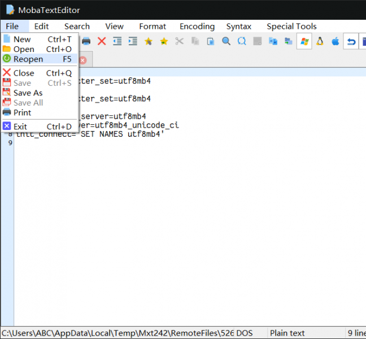Select Apple Mac line-ending format icon

pos(335,41)
